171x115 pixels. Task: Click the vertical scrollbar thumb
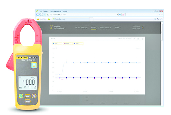click(162, 32)
